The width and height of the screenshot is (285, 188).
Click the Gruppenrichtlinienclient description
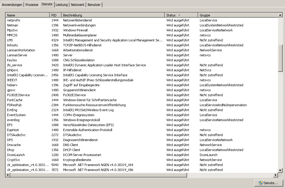pyautogui.click(x=79, y=90)
